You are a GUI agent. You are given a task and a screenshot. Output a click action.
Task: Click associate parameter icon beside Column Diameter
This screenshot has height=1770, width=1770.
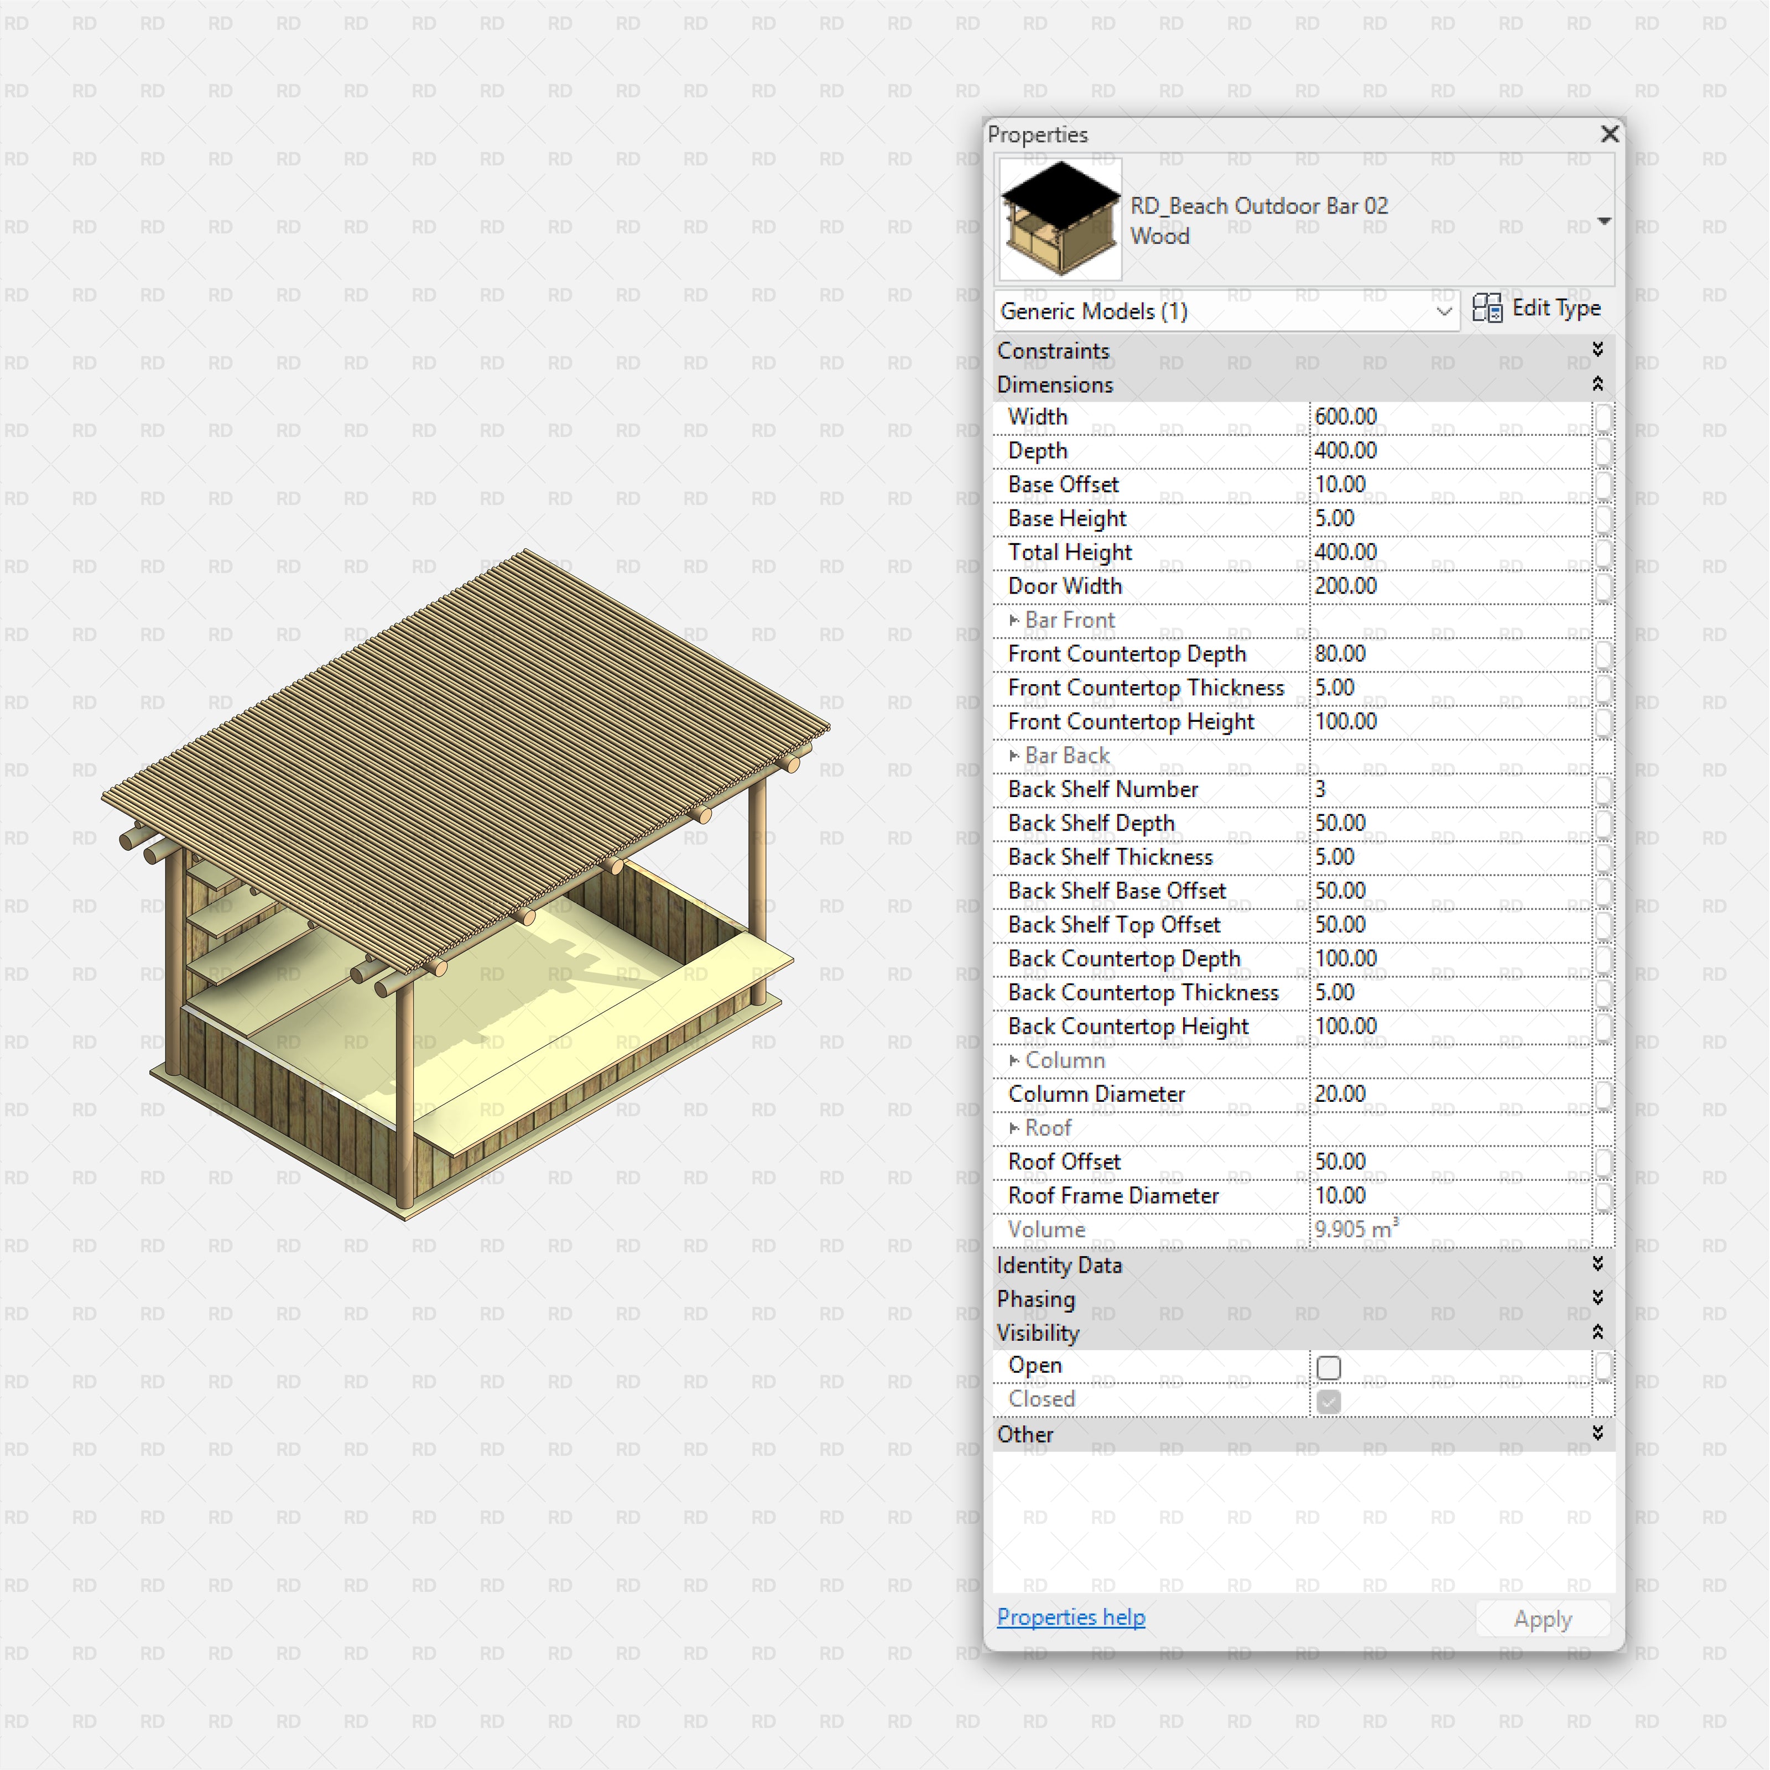[x=1604, y=1095]
